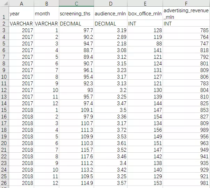Viewport: 210px width, 188px height.
Task: Click the 'audience_mln' cell
Action: 111,13
